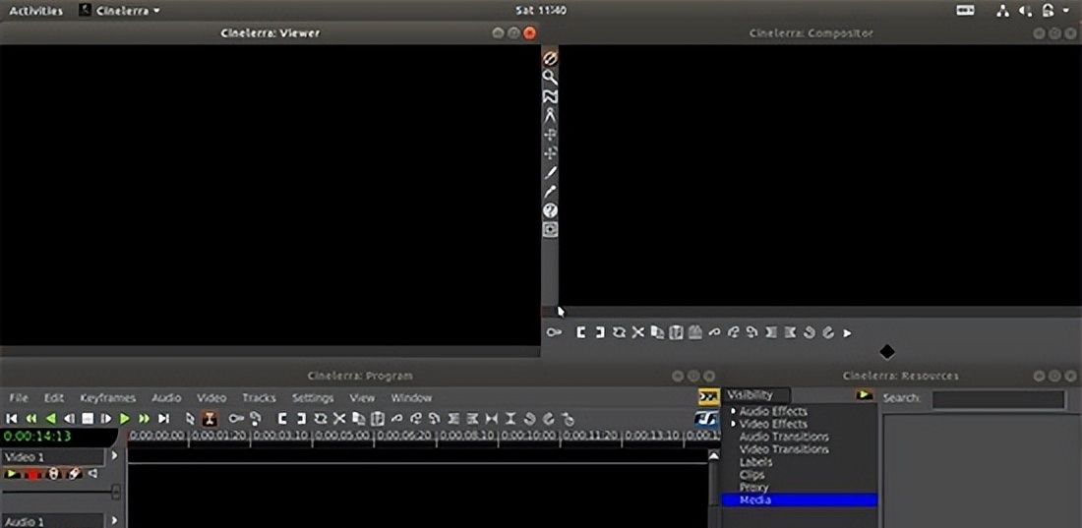The height and width of the screenshot is (528, 1082).
Task: Select the Adjust projector tool in Compositor
Action: coord(550,153)
